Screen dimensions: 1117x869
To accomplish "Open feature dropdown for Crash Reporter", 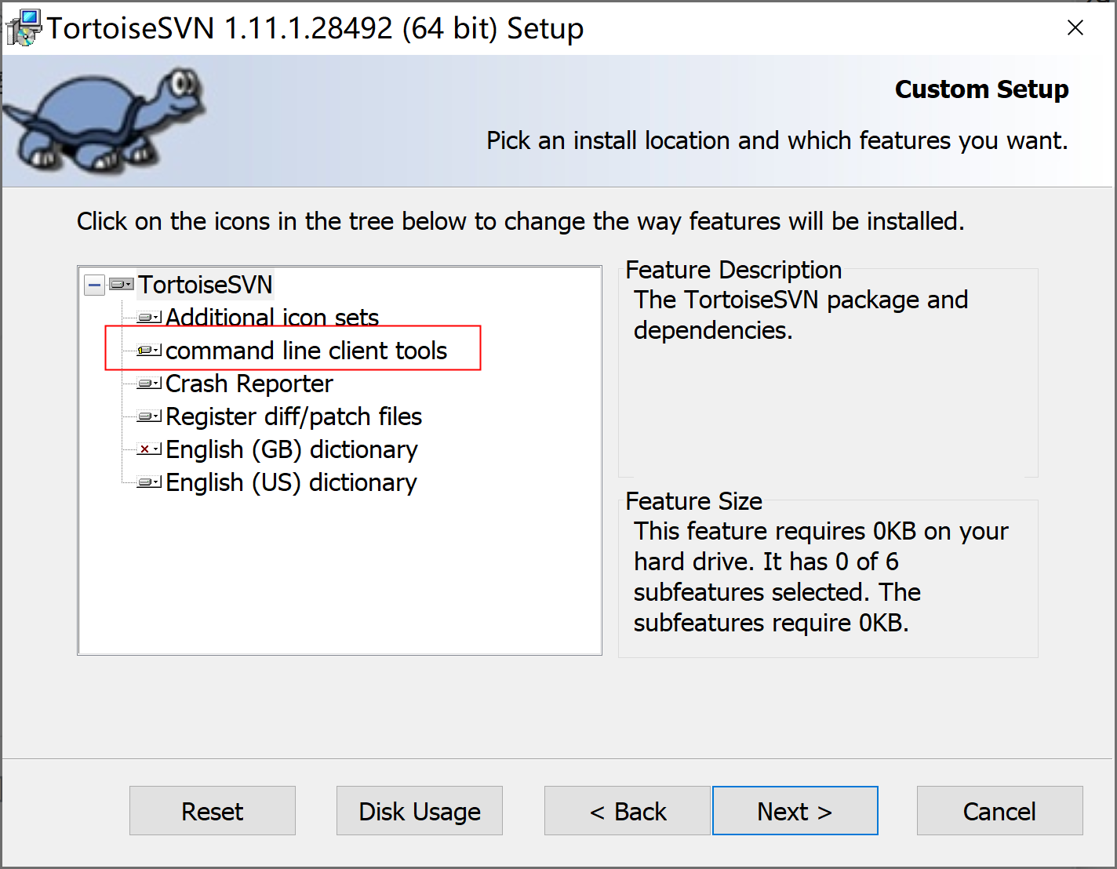I will point(149,384).
